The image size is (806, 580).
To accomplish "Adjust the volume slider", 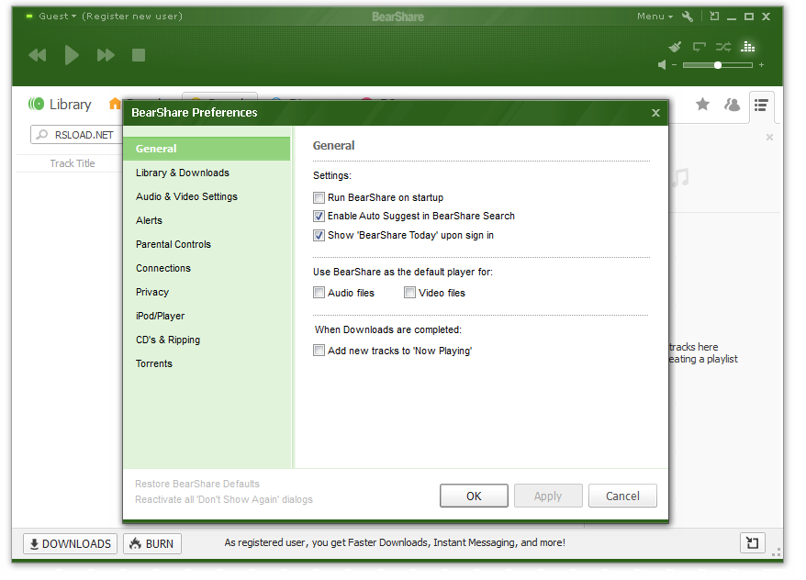I will coord(718,65).
